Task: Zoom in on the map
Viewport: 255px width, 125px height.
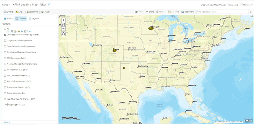Action: [x=63, y=20]
